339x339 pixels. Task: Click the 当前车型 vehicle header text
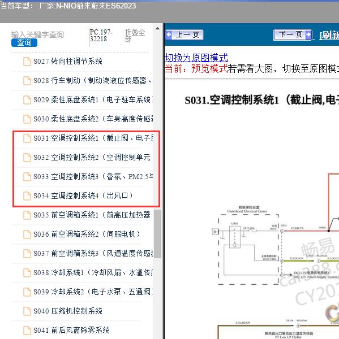[x=68, y=6]
